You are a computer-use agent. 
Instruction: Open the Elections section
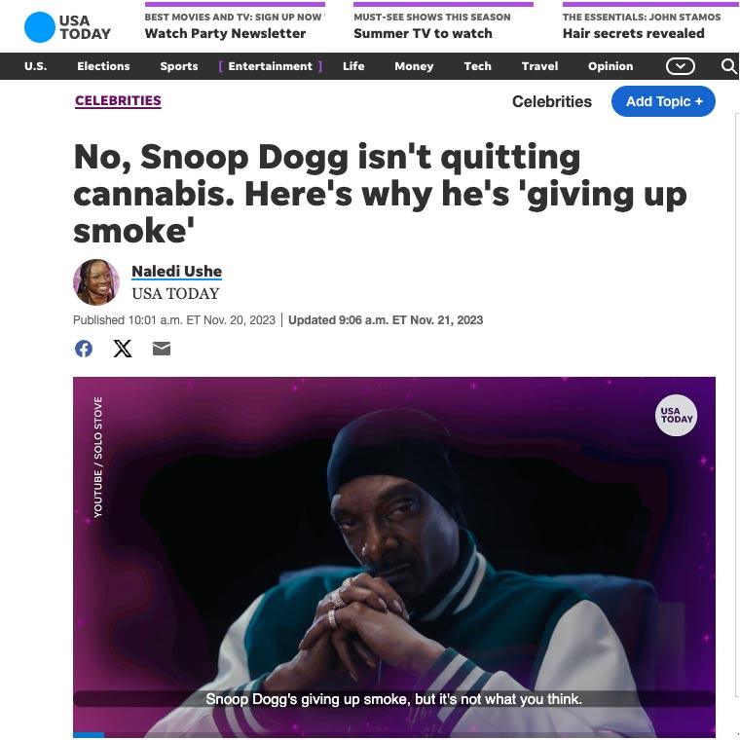click(103, 66)
